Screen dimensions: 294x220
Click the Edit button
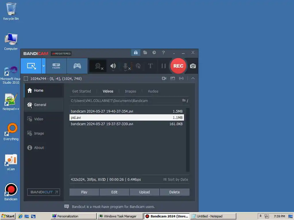click(x=114, y=192)
